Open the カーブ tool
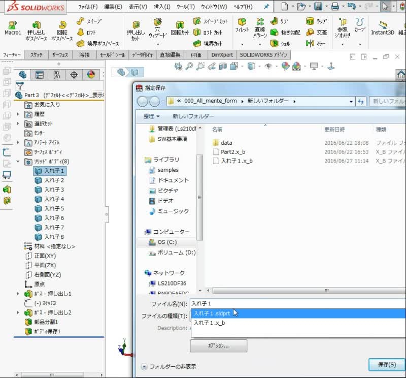This screenshot has width=406, height=378. pos(360,25)
